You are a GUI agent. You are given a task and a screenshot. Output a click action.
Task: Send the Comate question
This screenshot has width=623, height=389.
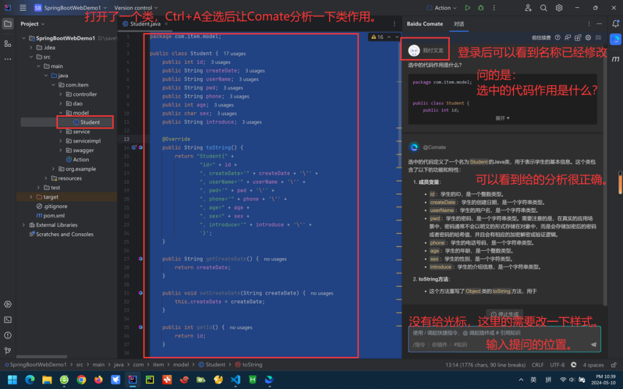pos(594,344)
